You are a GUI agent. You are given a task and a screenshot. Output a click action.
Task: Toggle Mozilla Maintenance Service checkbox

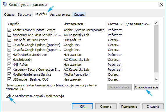[9, 74]
